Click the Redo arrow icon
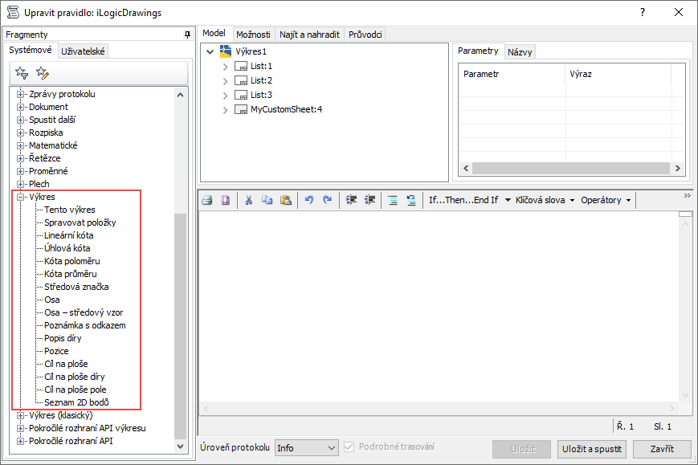 pyautogui.click(x=327, y=200)
